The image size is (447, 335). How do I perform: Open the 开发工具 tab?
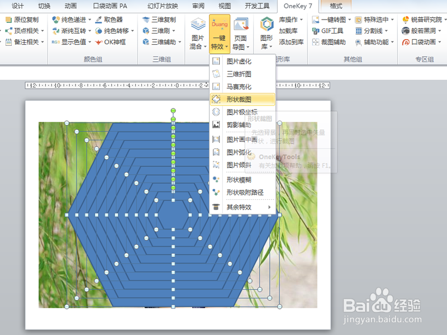pos(257,6)
